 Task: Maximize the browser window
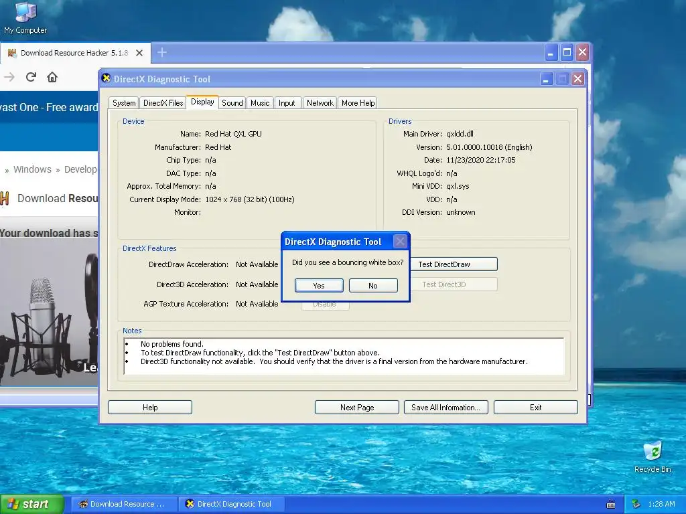567,53
